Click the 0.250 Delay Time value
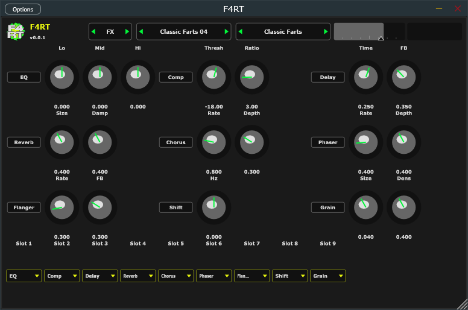The image size is (468, 310). tap(365, 107)
